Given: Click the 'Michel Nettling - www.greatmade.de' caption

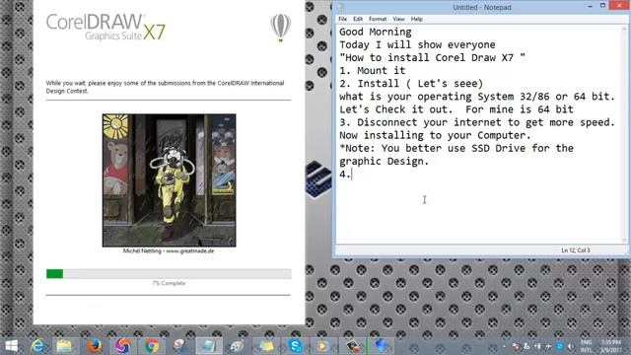Looking at the screenshot, I should coord(169,250).
